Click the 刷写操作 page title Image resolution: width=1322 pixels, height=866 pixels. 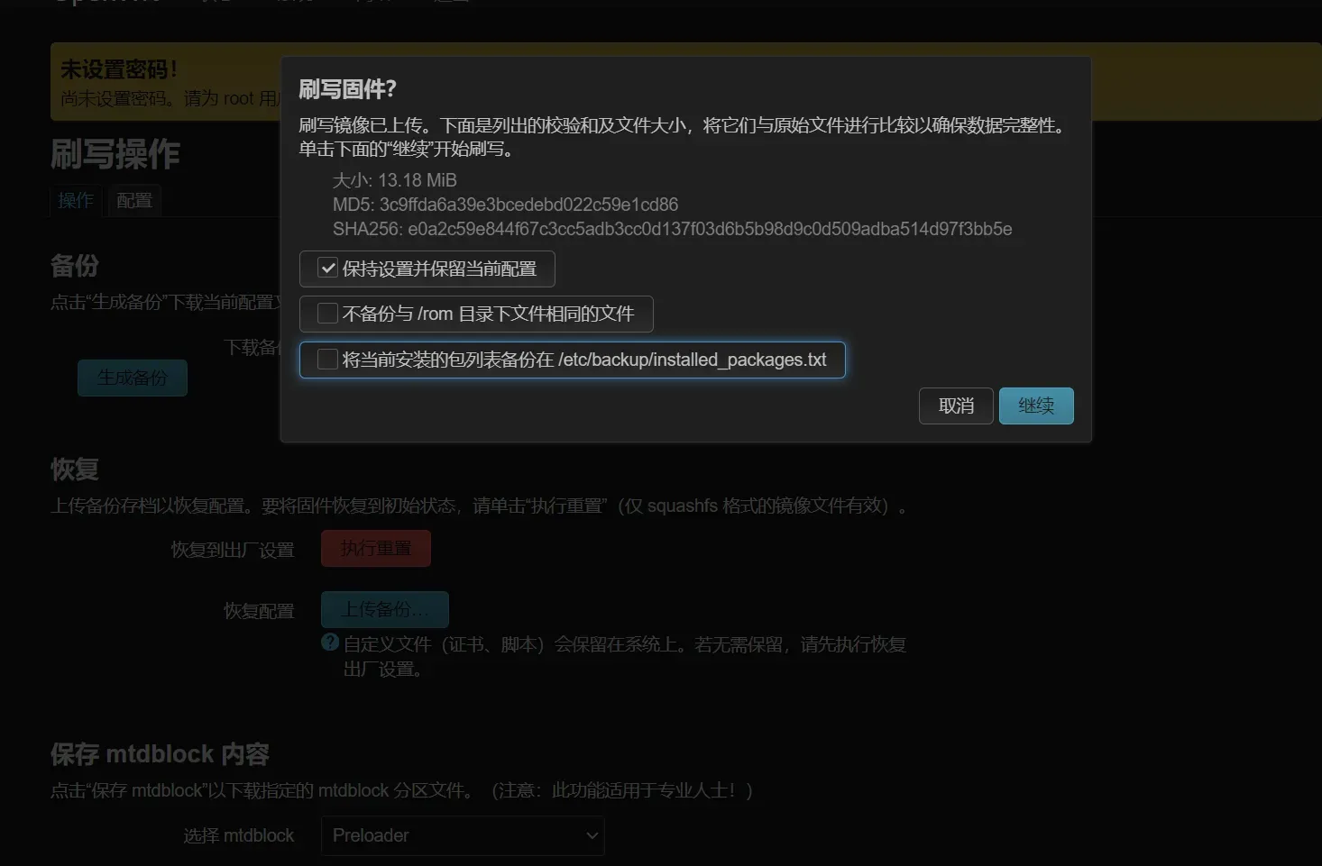pos(115,154)
